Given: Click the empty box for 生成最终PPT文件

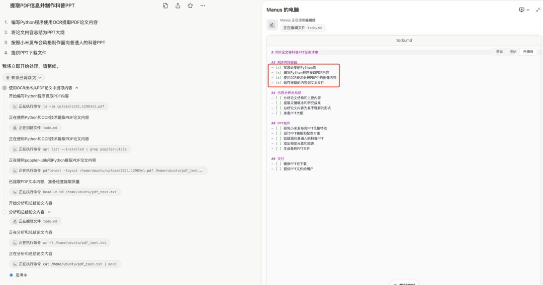Looking at the screenshot, I should coord(279,149).
